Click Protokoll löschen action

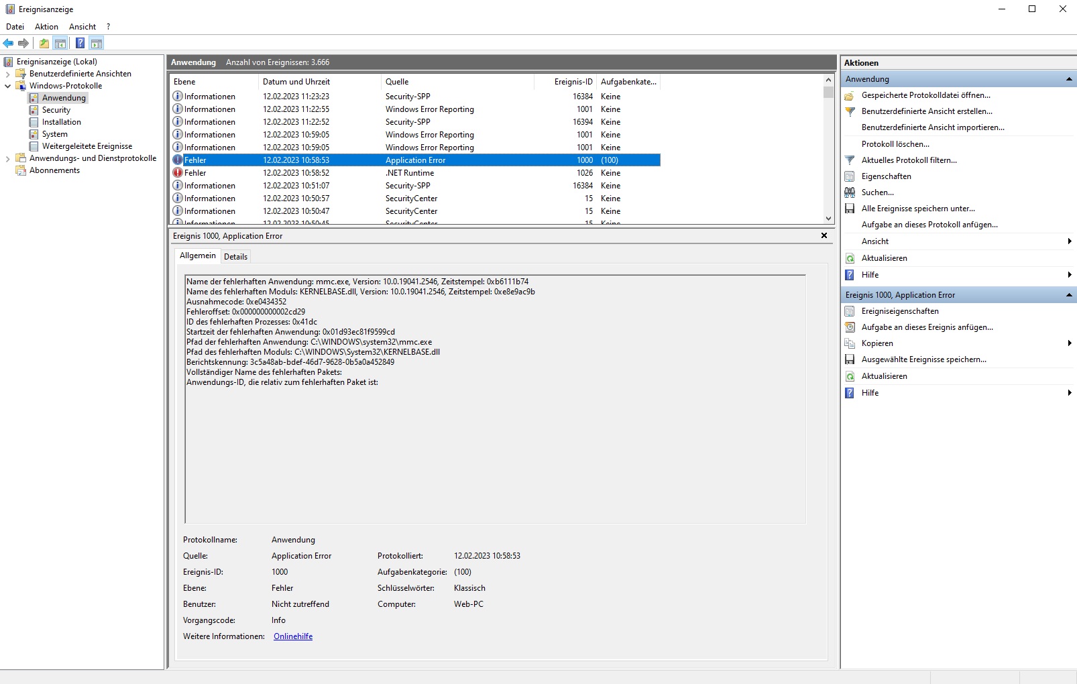(x=895, y=144)
